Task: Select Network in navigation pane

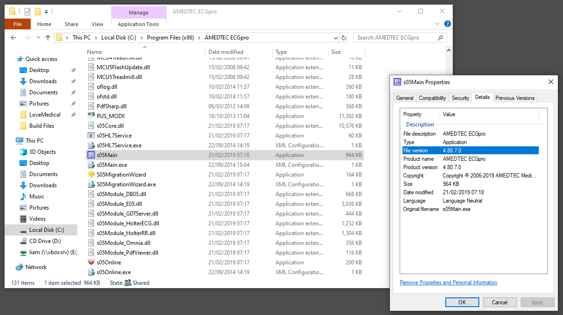Action: [x=36, y=267]
